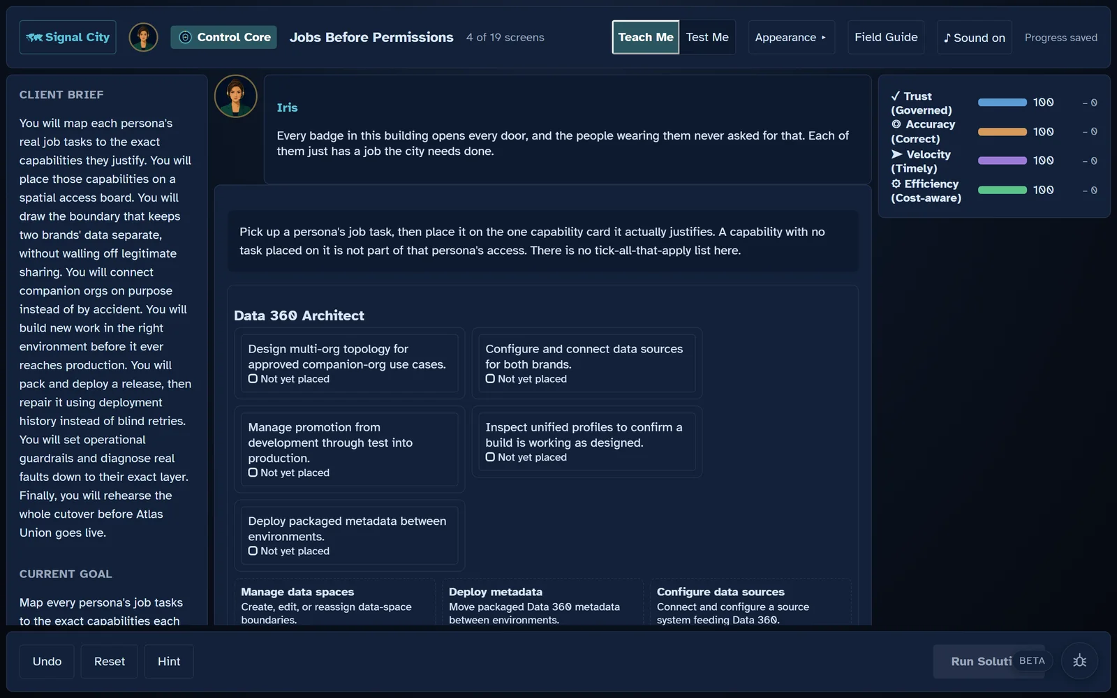Click checkbox under 'Configure and connect data sources'
Viewport: 1117px width, 698px height.
point(490,379)
